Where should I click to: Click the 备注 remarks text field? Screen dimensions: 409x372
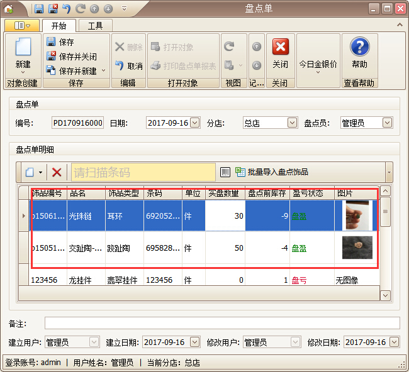(221, 323)
